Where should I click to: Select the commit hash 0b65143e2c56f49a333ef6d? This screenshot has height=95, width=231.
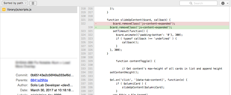(52, 75)
